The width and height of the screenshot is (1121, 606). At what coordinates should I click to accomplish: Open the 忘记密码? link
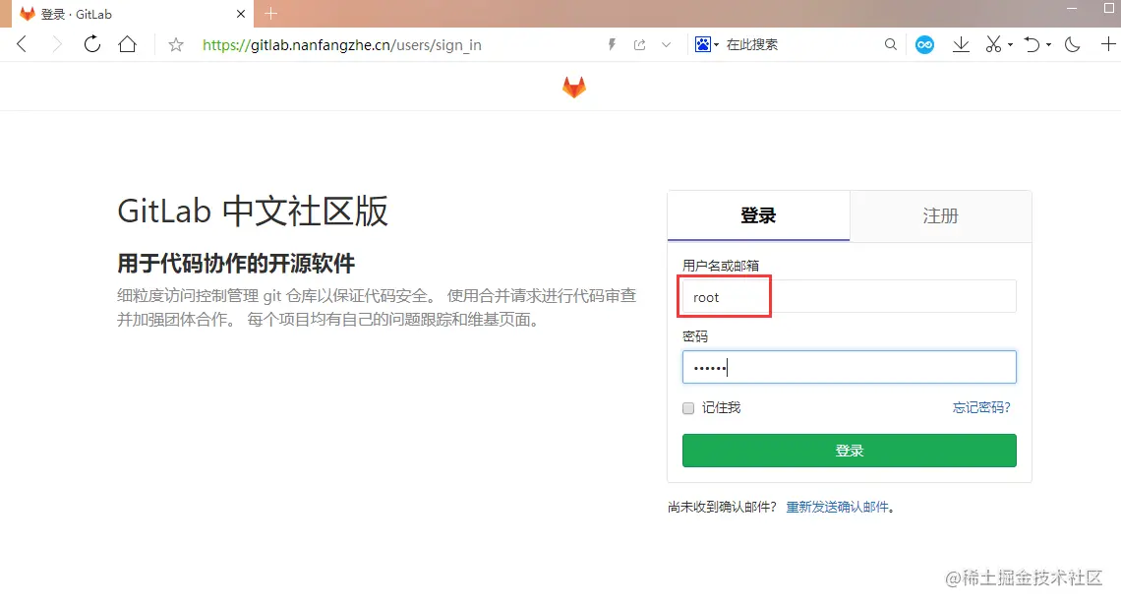pyautogui.click(x=981, y=407)
